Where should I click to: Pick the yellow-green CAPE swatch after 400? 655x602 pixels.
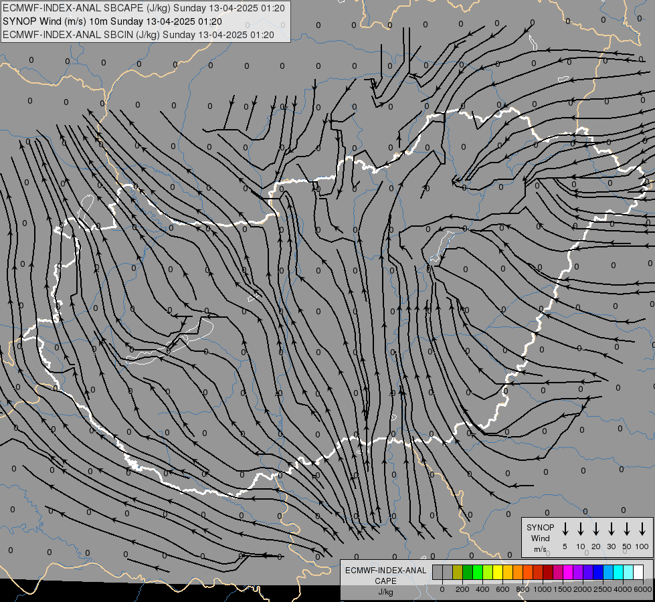tap(488, 572)
